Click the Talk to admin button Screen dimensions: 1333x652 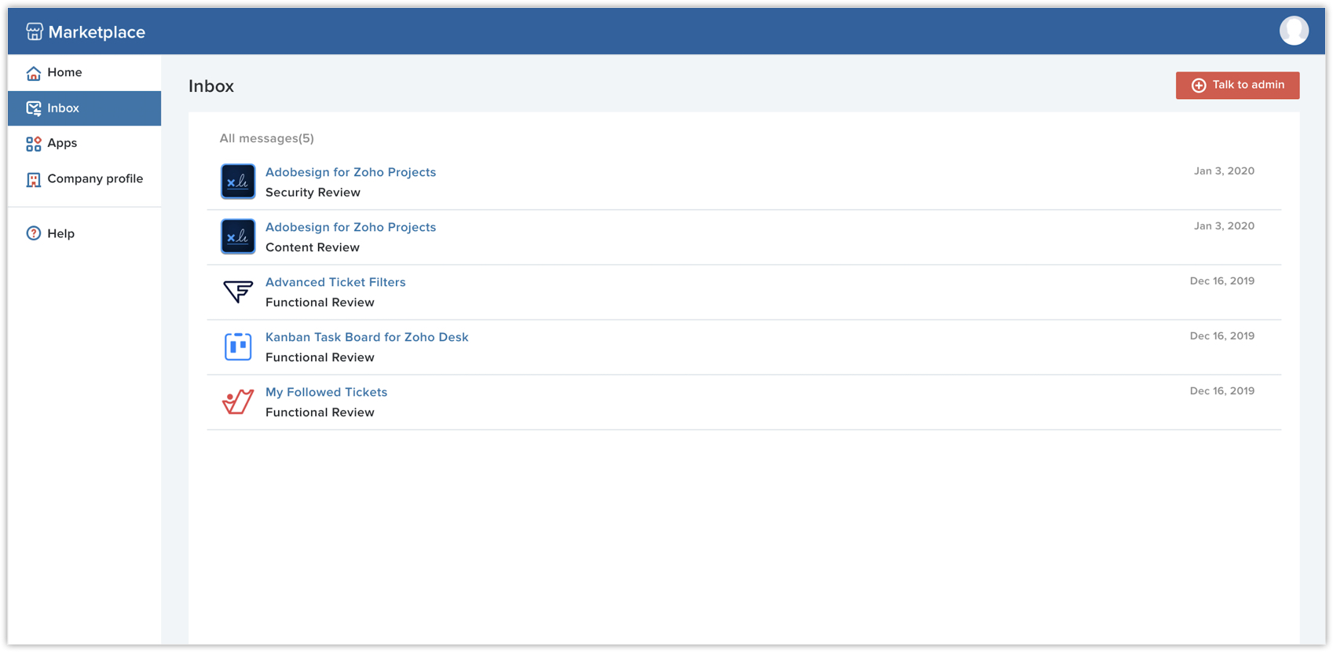pos(1237,85)
